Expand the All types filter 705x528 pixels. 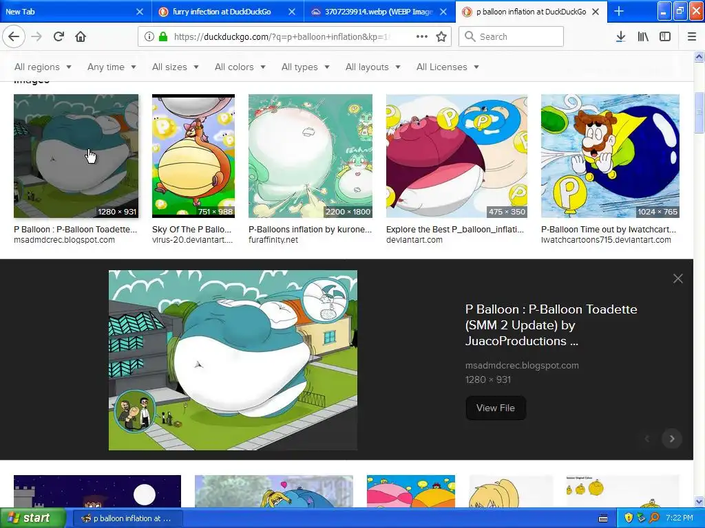(305, 67)
